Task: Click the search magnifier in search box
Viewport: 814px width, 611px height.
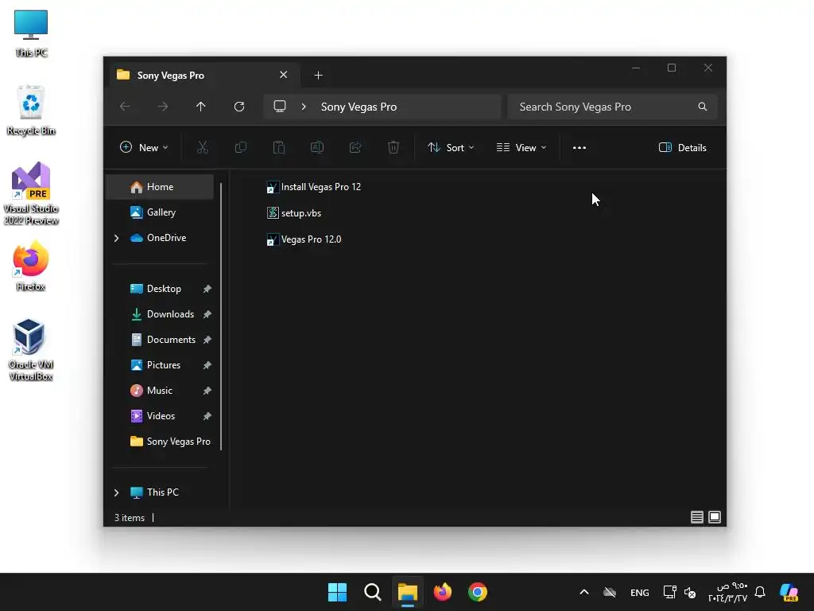Action: click(703, 107)
